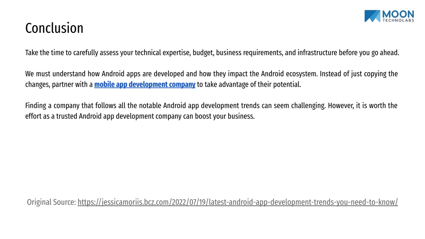Open the mobile app development company link
The height and width of the screenshot is (239, 425).
click(145, 85)
